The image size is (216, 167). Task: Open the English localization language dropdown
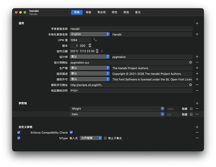(90, 34)
